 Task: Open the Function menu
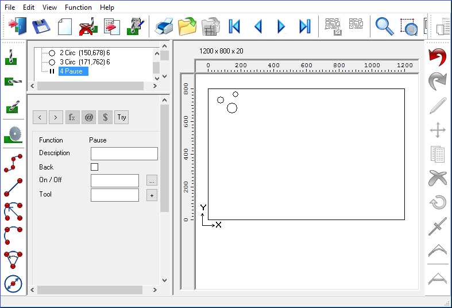(78, 7)
